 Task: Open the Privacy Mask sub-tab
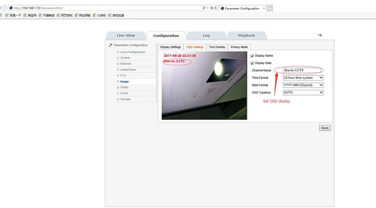point(239,47)
